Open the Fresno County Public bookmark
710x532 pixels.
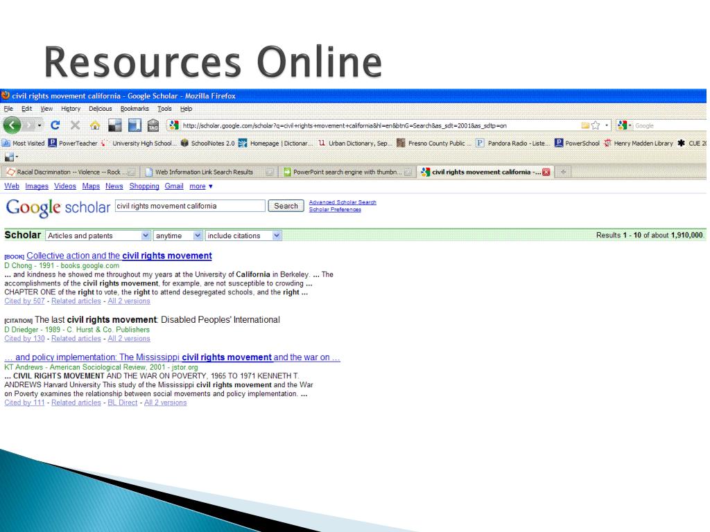434,143
